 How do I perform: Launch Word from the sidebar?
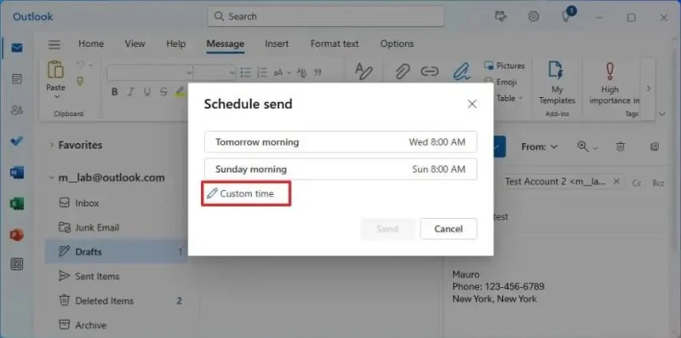click(x=17, y=173)
